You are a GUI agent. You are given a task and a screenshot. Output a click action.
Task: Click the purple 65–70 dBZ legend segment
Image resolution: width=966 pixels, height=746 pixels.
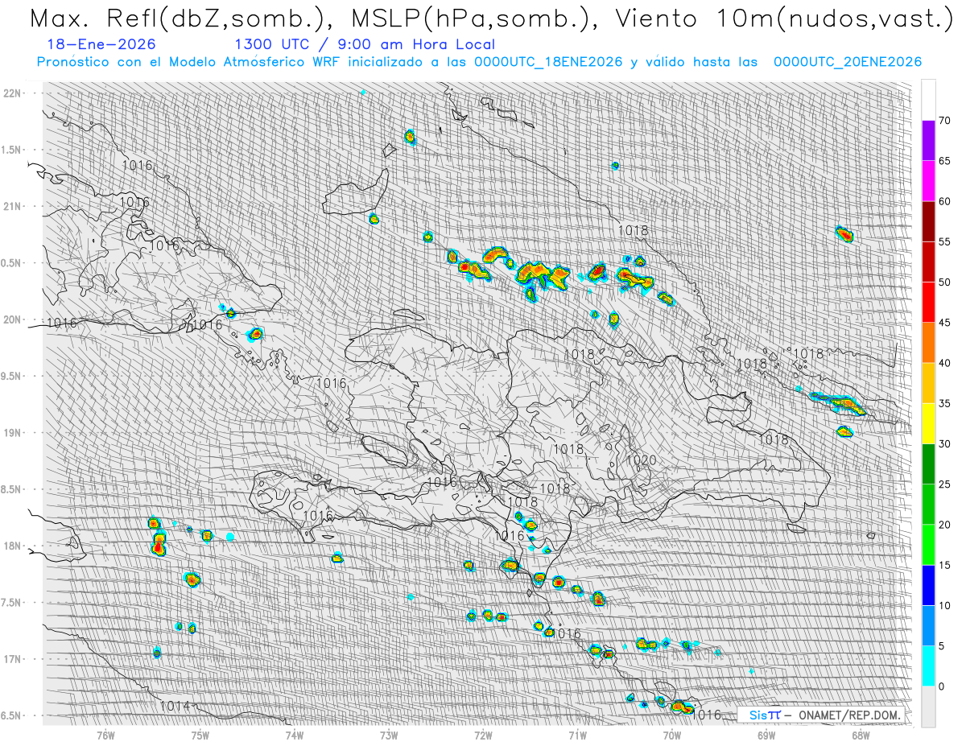click(928, 141)
